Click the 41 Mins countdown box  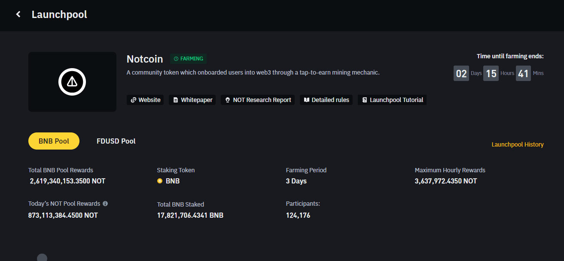(x=523, y=73)
